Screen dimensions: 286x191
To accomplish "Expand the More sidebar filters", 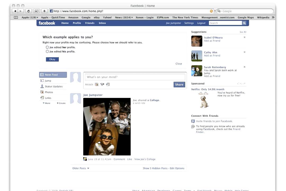I will tap(46, 103).
